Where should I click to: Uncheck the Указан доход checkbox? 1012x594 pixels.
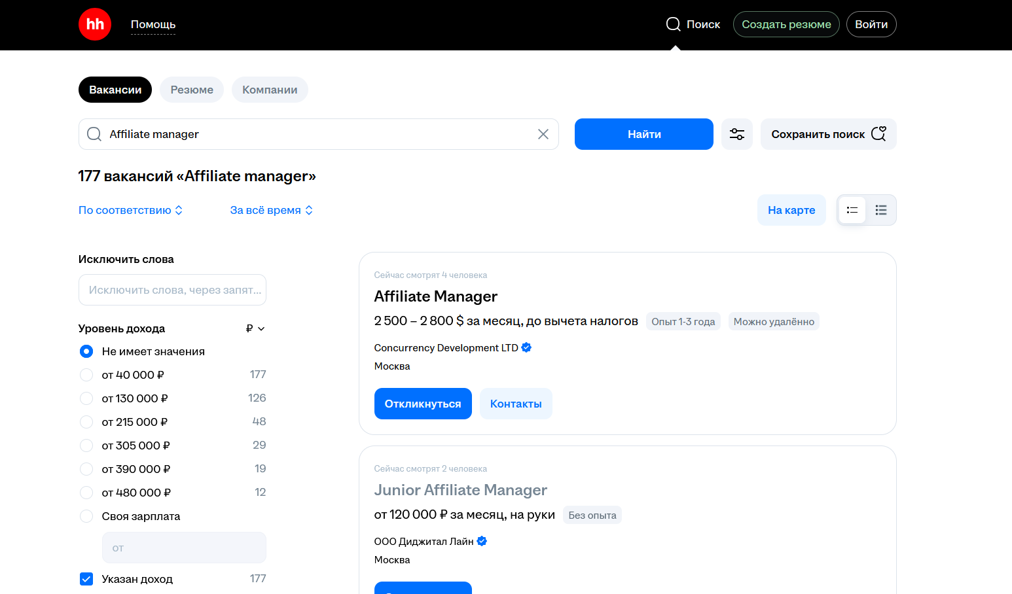[x=86, y=579]
